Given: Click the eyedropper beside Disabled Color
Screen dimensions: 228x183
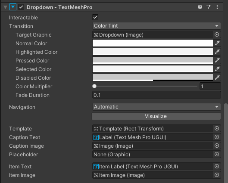Looking at the screenshot, I should pyautogui.click(x=217, y=78).
